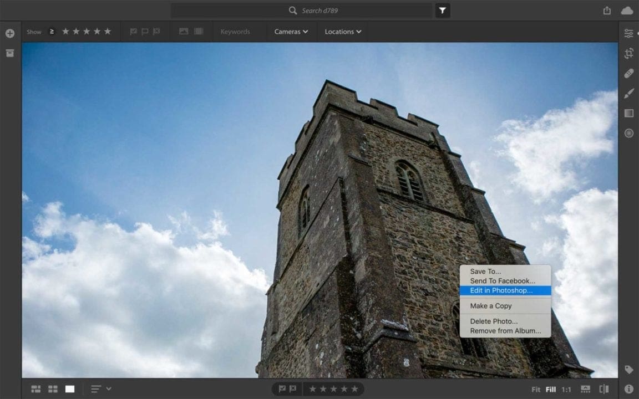Flag photo as picked in bottom bar
This screenshot has height=399, width=639.
(x=282, y=389)
